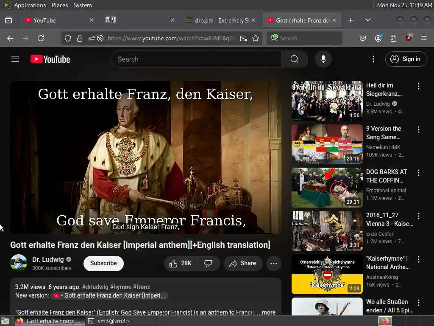Select Gott erhalte Franz window in taskbar

pyautogui.click(x=49, y=321)
